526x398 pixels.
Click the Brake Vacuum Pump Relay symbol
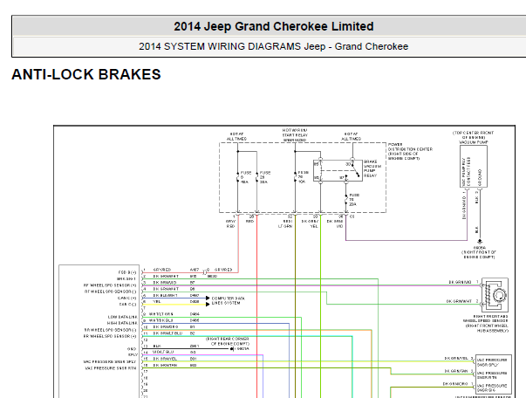[338, 171]
